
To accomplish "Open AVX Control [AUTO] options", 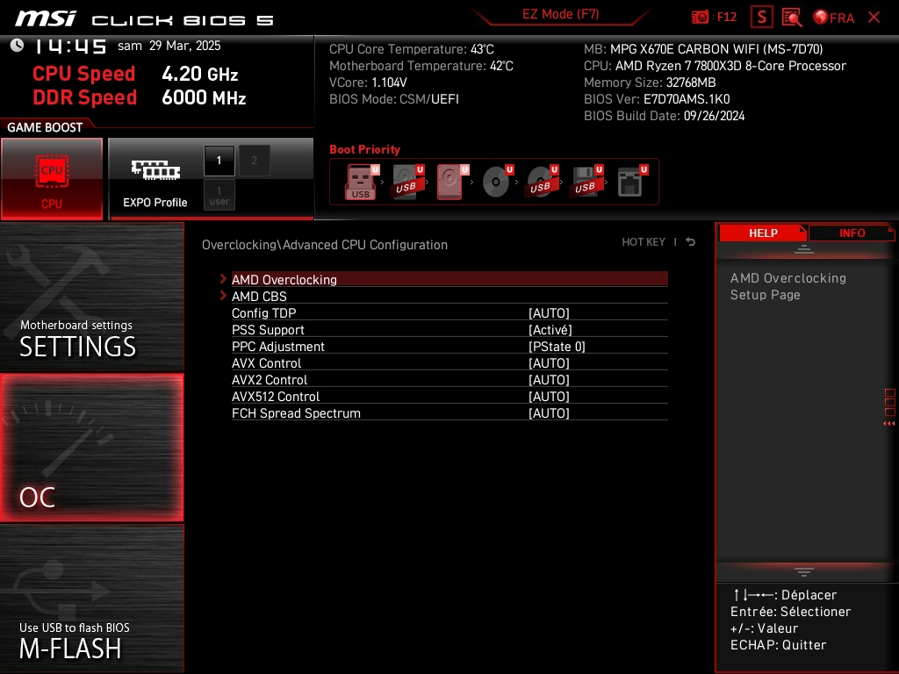I will click(549, 362).
